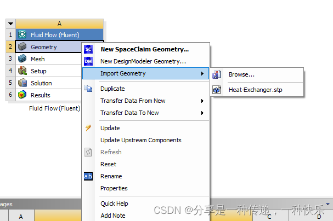The width and height of the screenshot is (333, 221).
Task: Click the Fluid Flow (Fluent) system icon
Action: [22, 34]
